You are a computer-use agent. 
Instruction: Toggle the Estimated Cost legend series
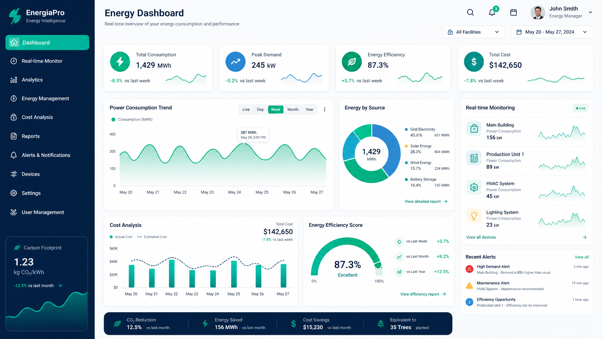click(x=152, y=237)
